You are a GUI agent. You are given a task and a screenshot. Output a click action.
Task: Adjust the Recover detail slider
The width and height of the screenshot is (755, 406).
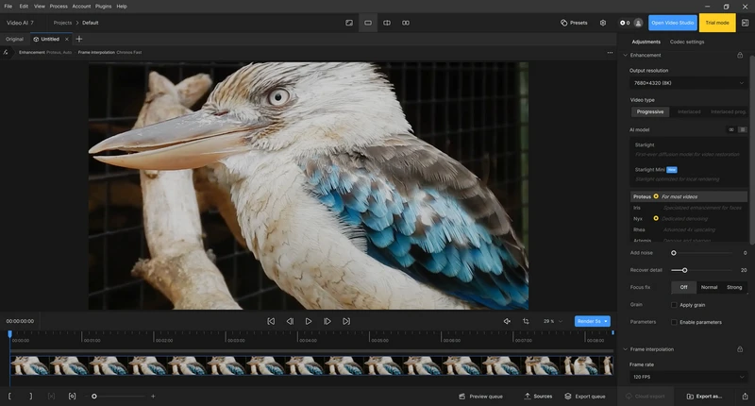(x=684, y=270)
